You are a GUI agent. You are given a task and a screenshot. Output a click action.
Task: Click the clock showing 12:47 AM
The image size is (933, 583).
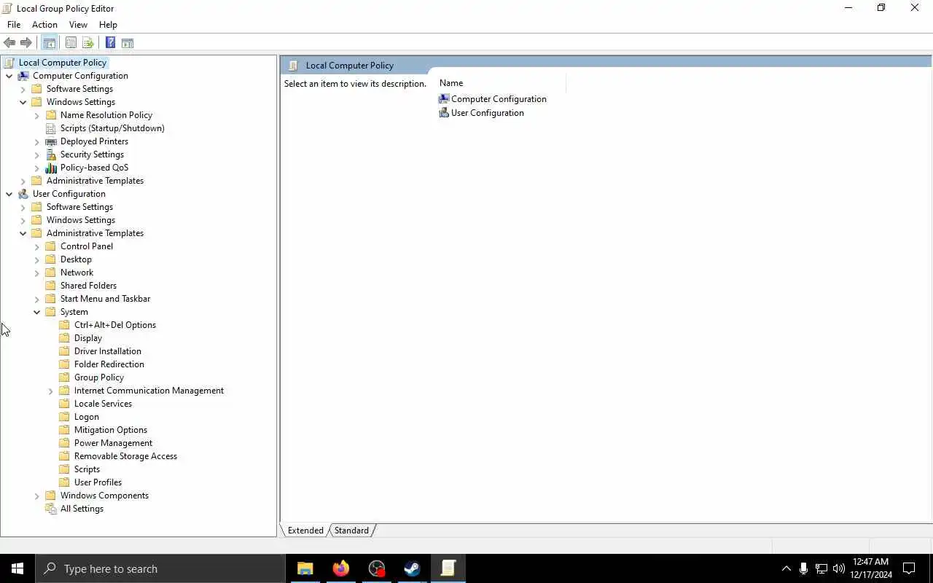[870, 562]
